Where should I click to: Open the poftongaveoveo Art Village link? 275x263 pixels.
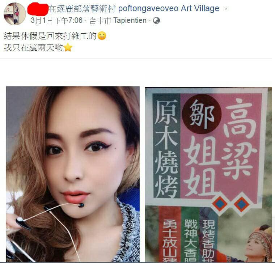coord(169,8)
